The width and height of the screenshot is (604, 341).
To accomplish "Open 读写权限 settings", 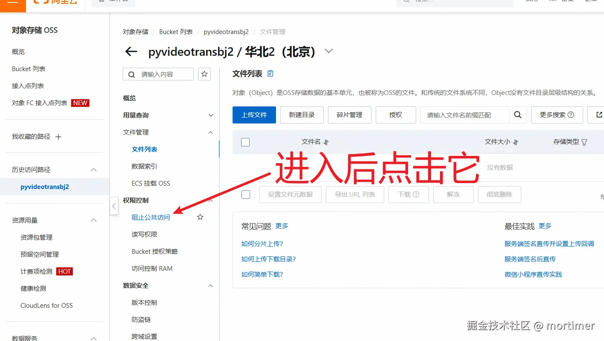I will pos(144,234).
